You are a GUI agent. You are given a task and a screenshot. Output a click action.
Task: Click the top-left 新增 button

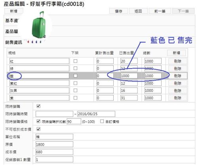(14, 11)
